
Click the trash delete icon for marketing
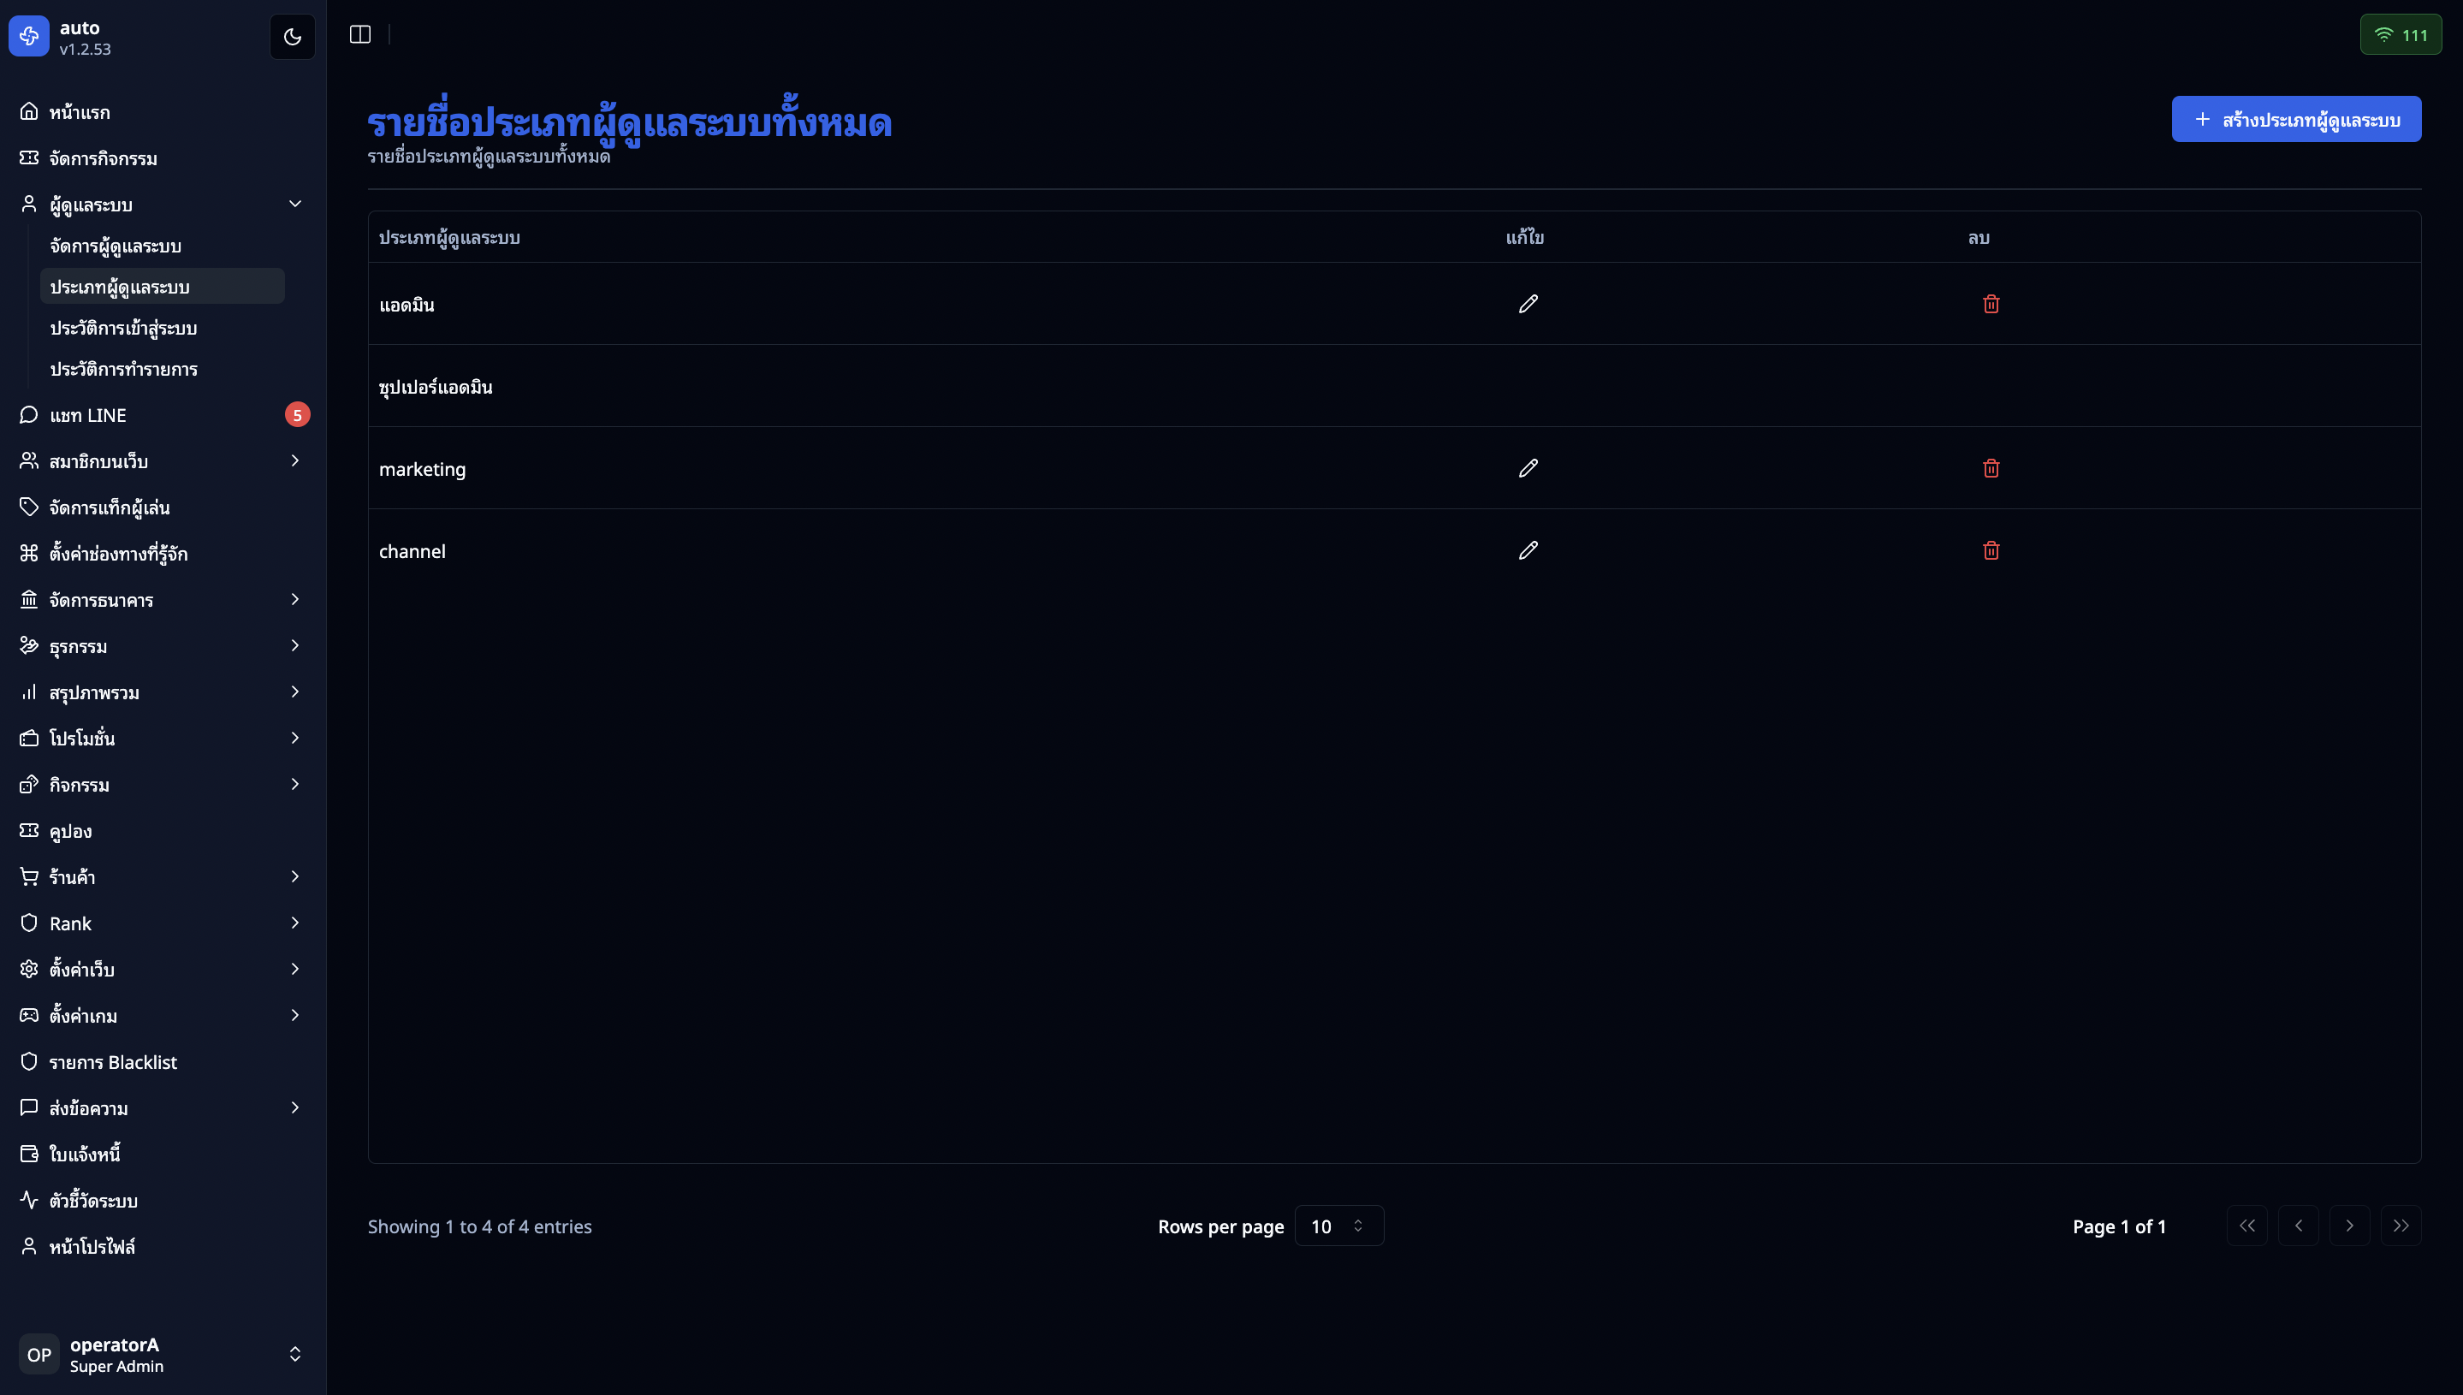pos(1991,468)
